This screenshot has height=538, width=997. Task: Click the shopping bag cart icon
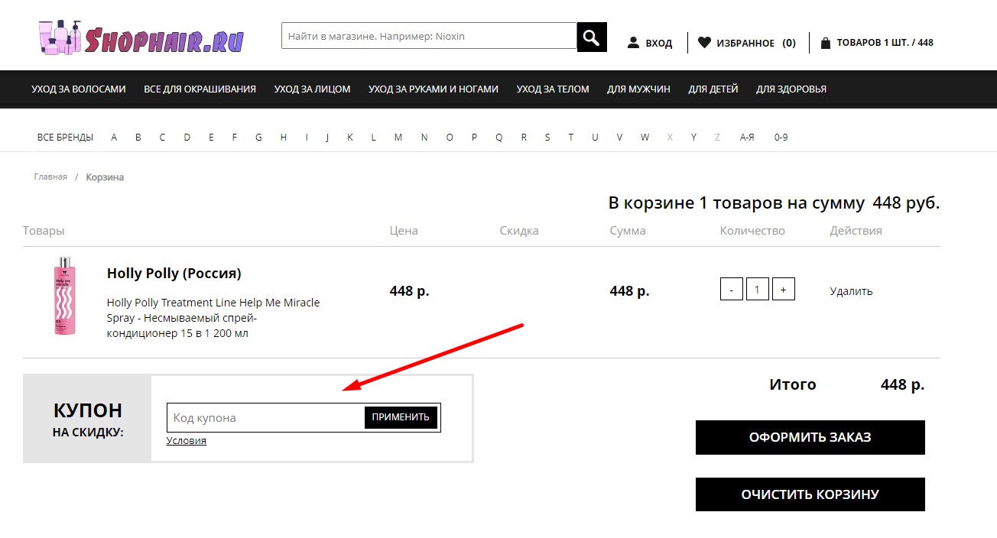click(x=826, y=43)
